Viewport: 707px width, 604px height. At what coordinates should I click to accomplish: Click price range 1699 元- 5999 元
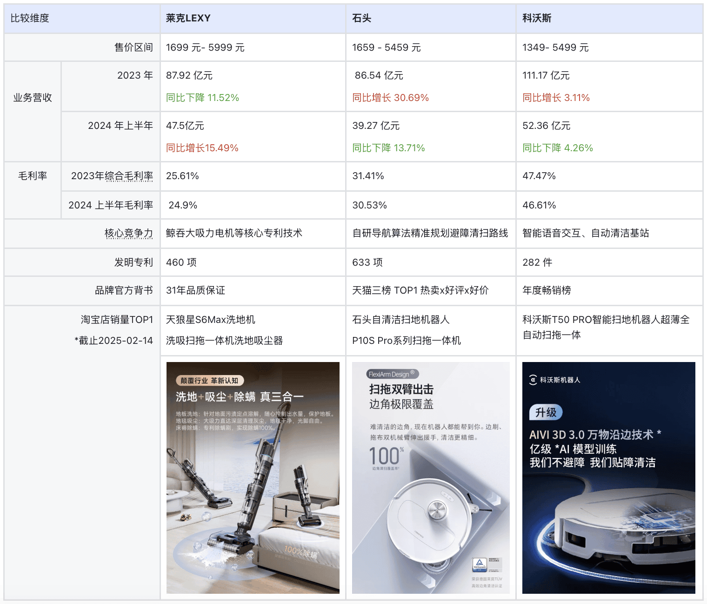[x=205, y=47]
